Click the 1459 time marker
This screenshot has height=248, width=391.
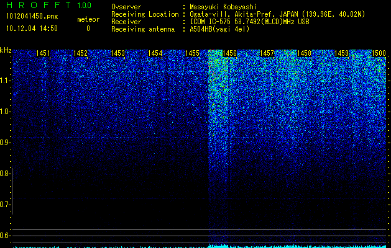(342, 53)
